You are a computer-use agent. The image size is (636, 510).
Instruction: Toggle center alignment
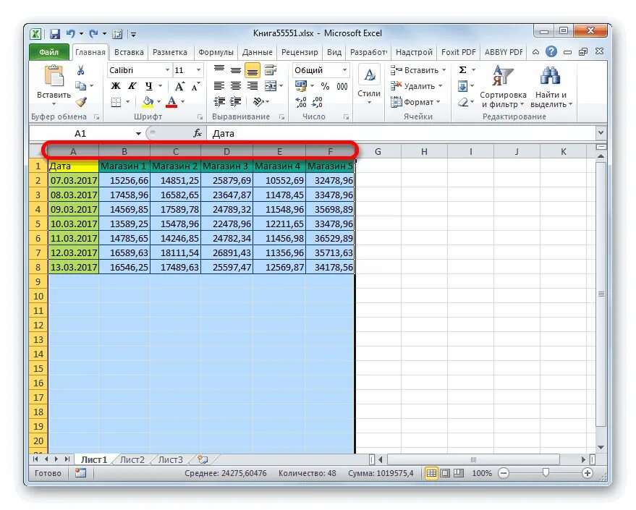pos(237,85)
